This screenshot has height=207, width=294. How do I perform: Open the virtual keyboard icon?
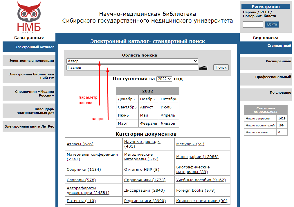coord(203,68)
